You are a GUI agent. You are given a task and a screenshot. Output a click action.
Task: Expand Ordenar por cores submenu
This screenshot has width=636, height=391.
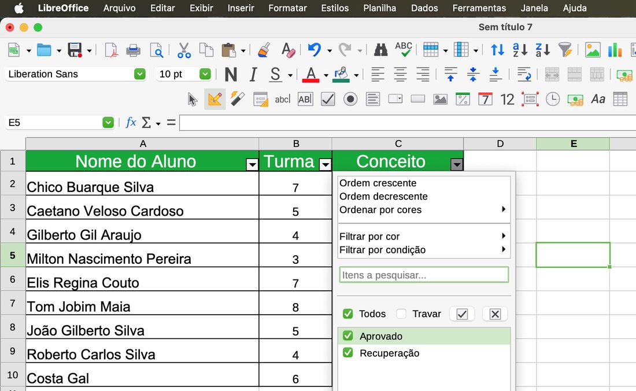[x=504, y=209]
